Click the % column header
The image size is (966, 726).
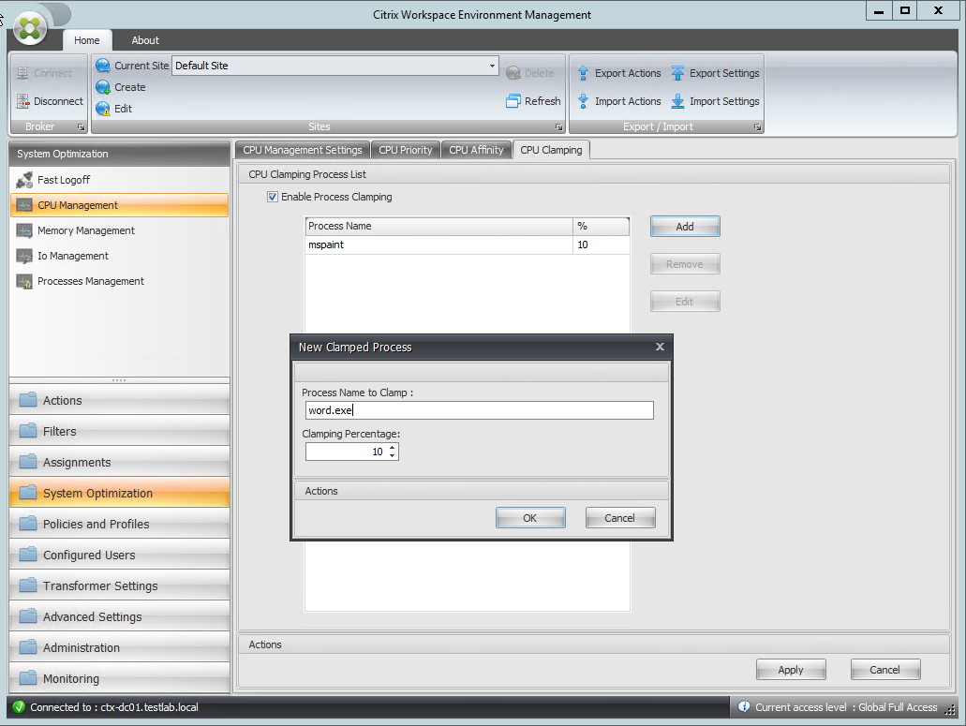coord(601,226)
